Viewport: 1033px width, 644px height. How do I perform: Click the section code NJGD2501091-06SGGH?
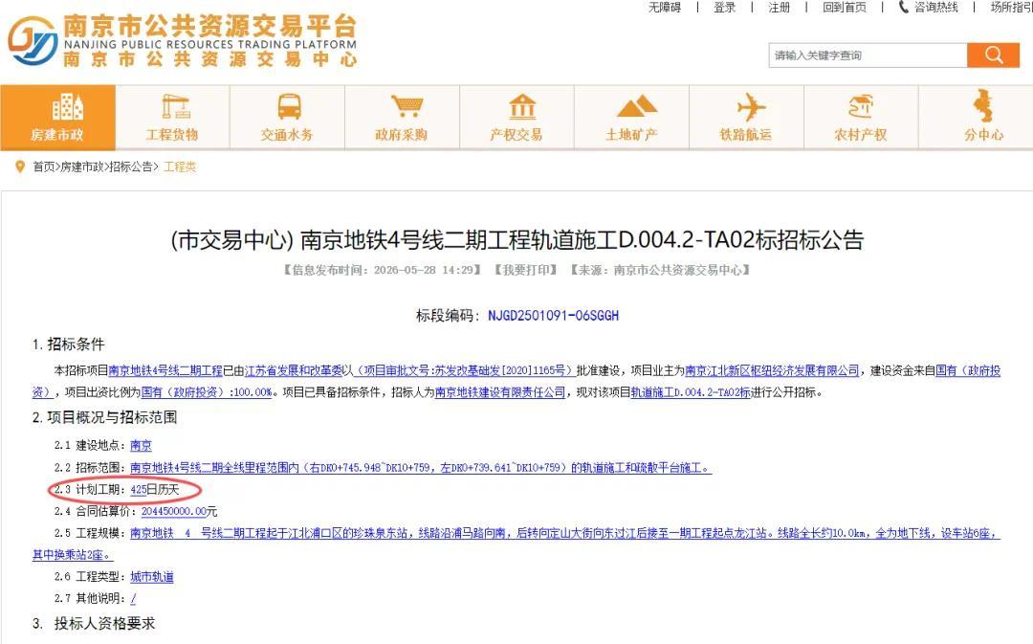554,316
